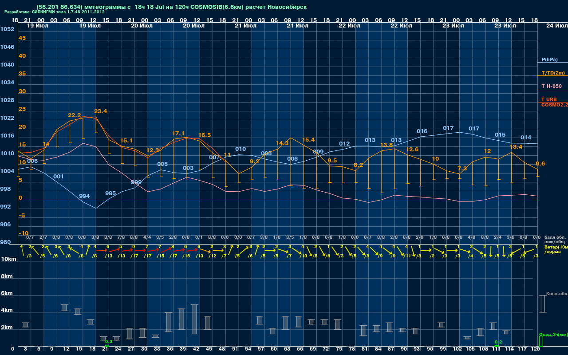The image size is (568, 355).
Task: Click the 13.8 temperature value
Action: pyautogui.click(x=386, y=145)
